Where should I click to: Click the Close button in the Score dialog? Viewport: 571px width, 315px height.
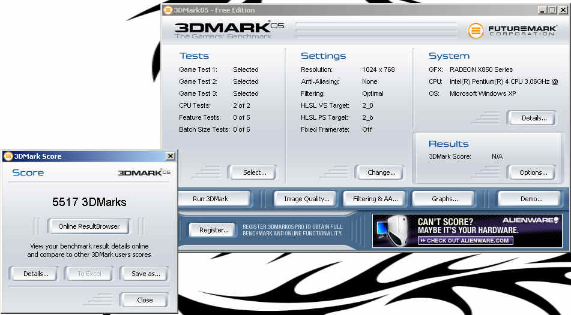click(144, 300)
